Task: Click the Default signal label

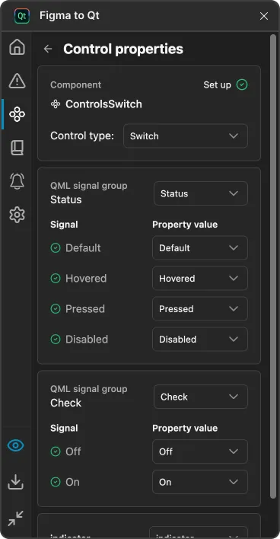Action: point(83,248)
